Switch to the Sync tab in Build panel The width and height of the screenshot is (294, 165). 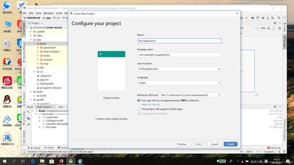click(61, 107)
